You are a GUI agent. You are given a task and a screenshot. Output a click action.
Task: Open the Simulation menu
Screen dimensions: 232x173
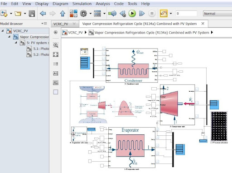click(x=82, y=4)
